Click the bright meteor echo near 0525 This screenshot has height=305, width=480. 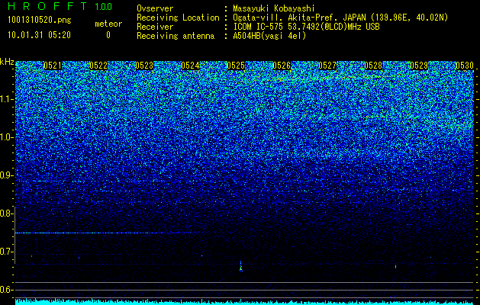click(241, 266)
